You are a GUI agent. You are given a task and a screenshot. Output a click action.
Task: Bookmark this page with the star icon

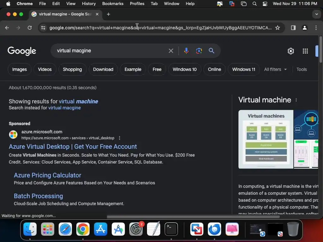click(278, 28)
